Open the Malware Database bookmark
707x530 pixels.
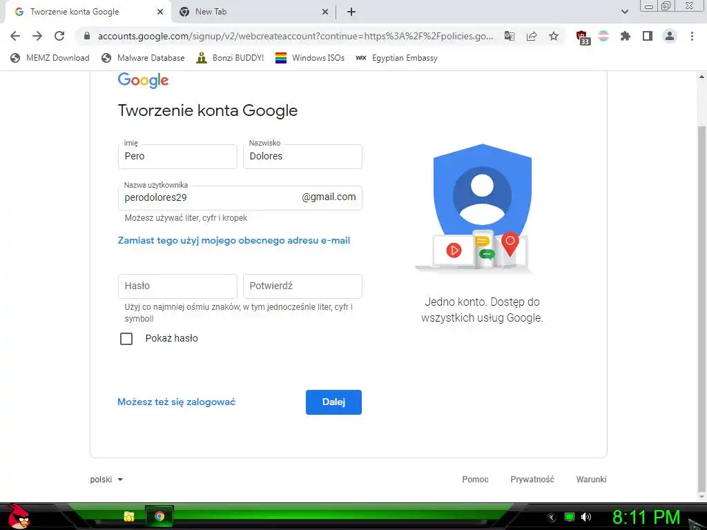144,58
